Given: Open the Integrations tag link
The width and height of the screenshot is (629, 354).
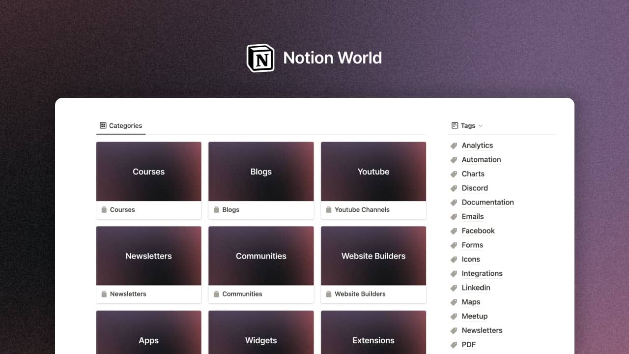Looking at the screenshot, I should 482,274.
